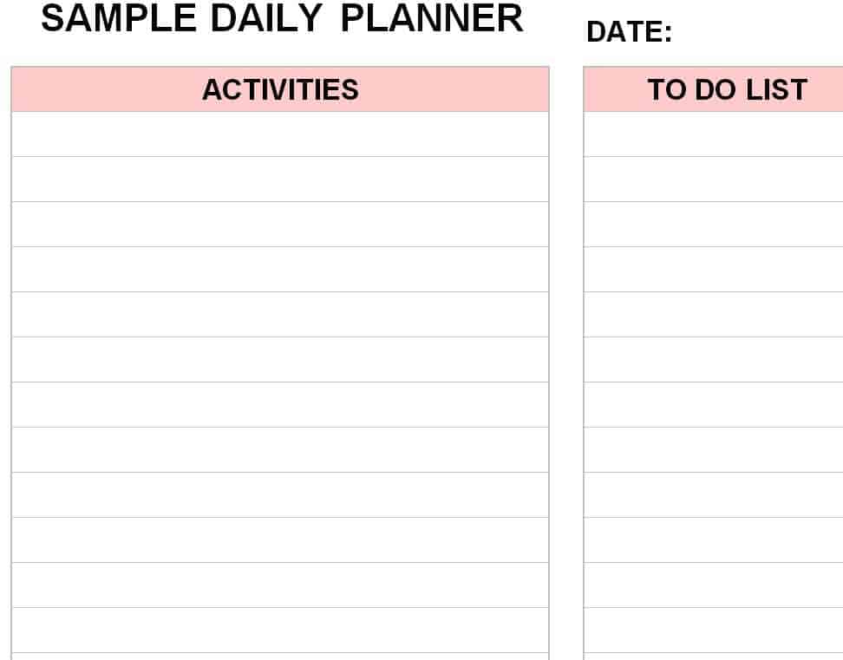Click the blank field after DATE:
The height and width of the screenshot is (660, 843).
[x=755, y=33]
